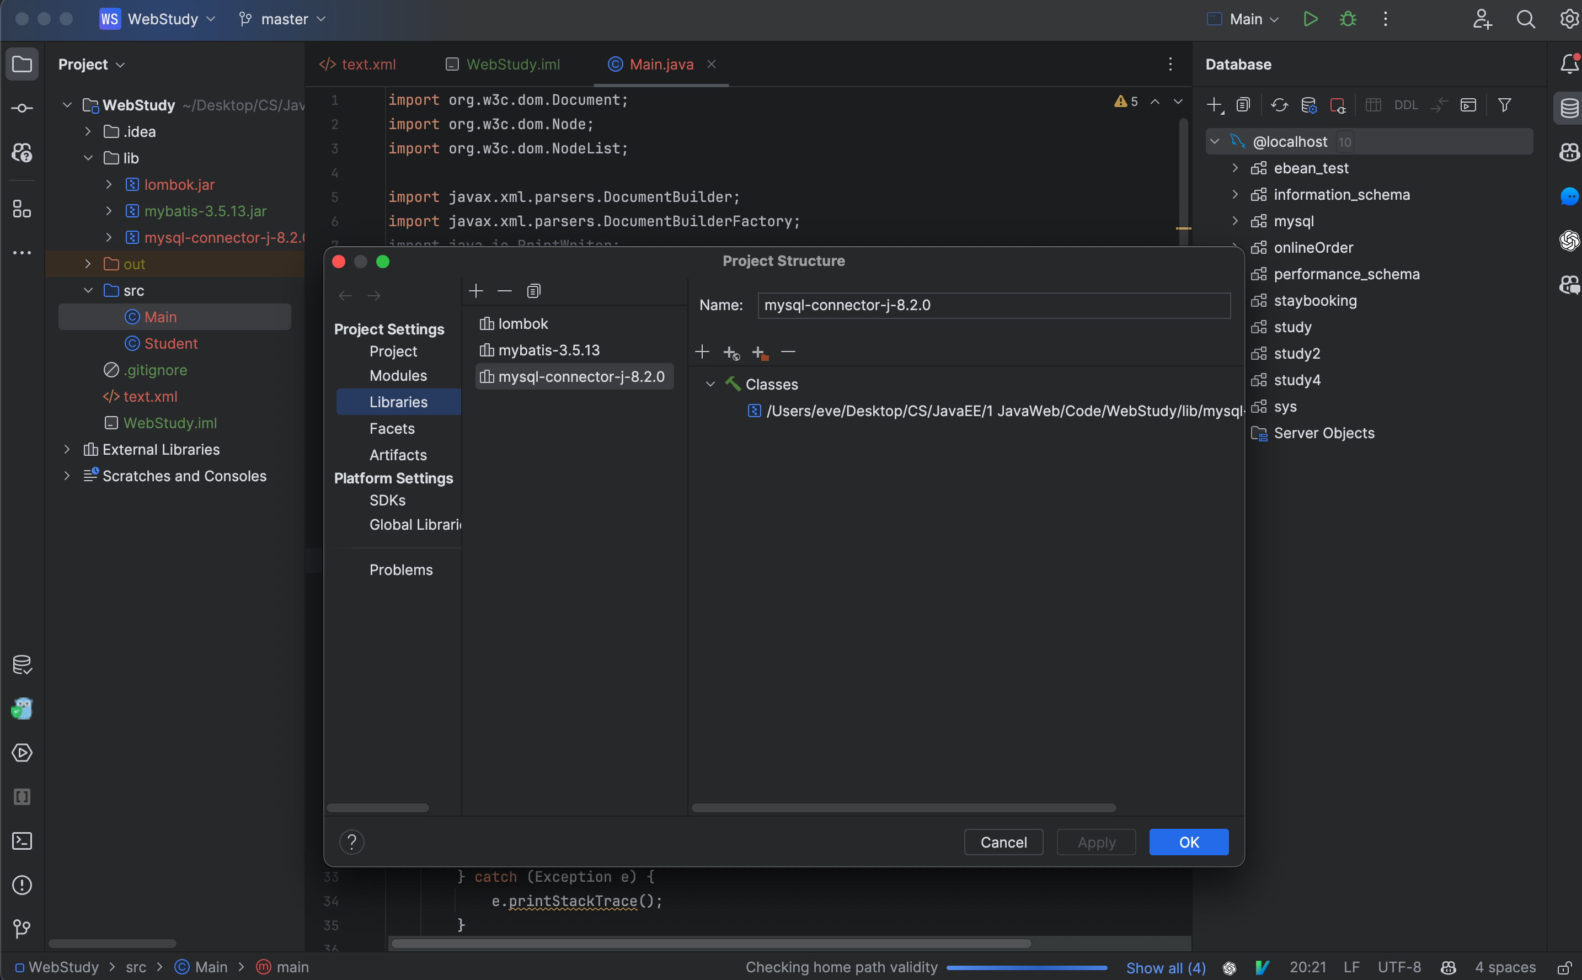Click the synchronize schemas icon
This screenshot has width=1582, height=980.
[1278, 105]
